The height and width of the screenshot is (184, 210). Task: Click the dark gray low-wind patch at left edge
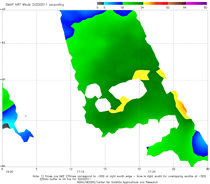point(6,126)
